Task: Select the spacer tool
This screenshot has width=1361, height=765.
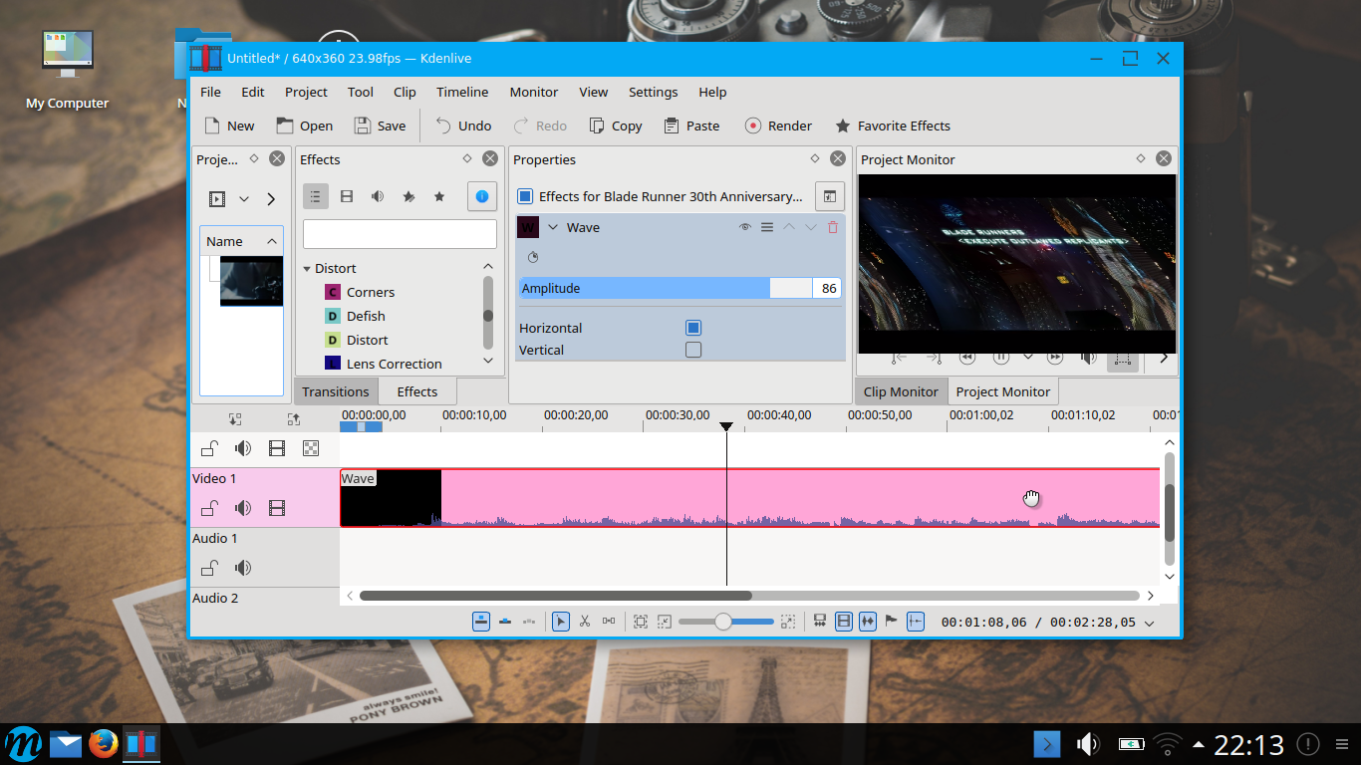Action: point(609,622)
